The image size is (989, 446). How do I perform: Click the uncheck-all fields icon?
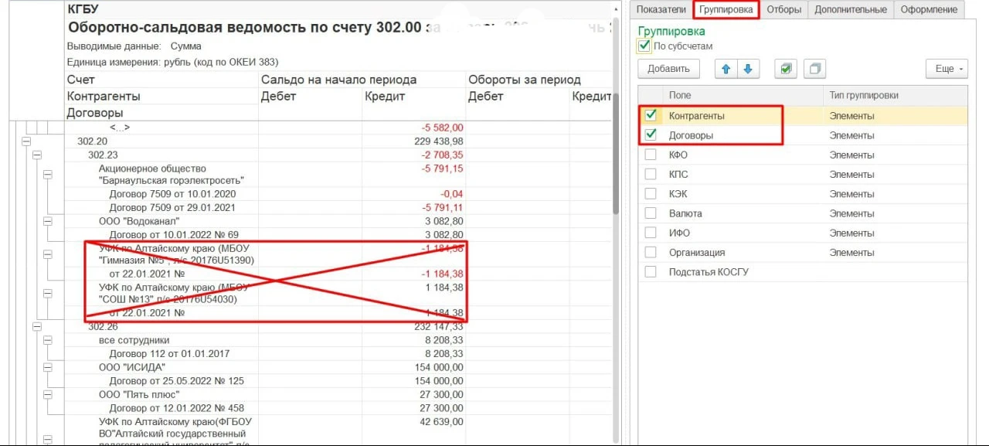click(x=814, y=69)
